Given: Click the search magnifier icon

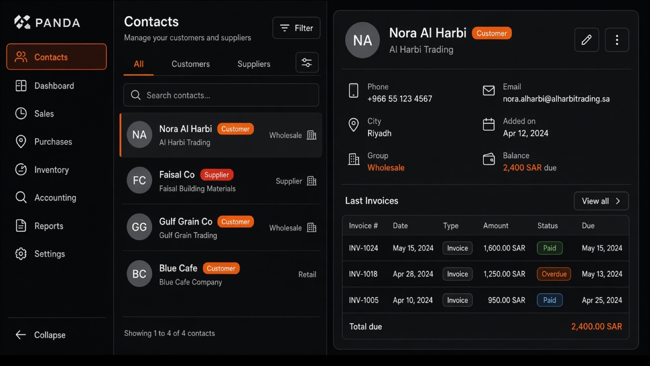Looking at the screenshot, I should [x=136, y=95].
